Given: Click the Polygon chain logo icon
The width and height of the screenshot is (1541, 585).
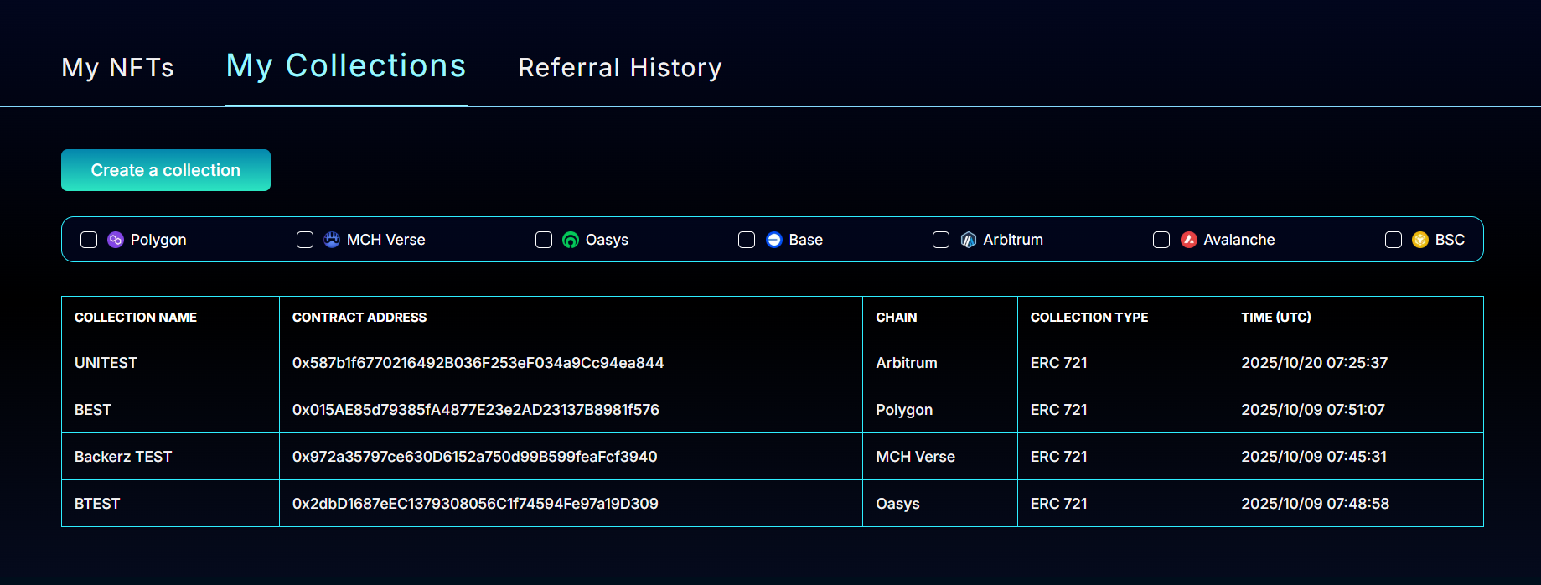Looking at the screenshot, I should tap(116, 240).
